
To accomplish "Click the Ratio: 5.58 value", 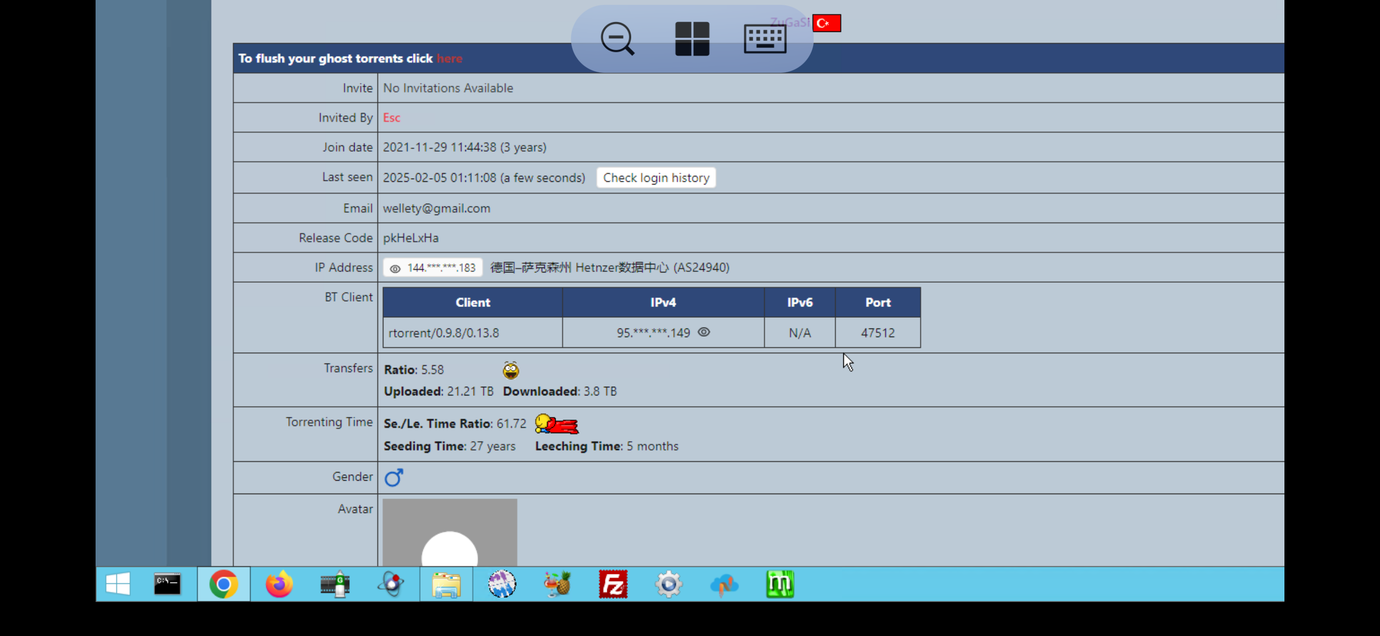I will [x=414, y=370].
